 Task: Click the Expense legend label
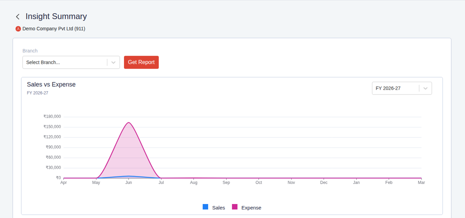251,208
